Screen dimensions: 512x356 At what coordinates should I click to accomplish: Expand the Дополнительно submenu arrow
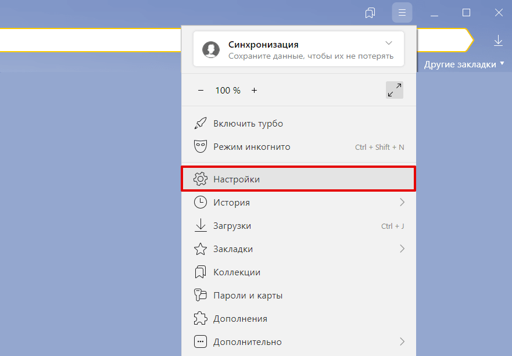coord(402,342)
